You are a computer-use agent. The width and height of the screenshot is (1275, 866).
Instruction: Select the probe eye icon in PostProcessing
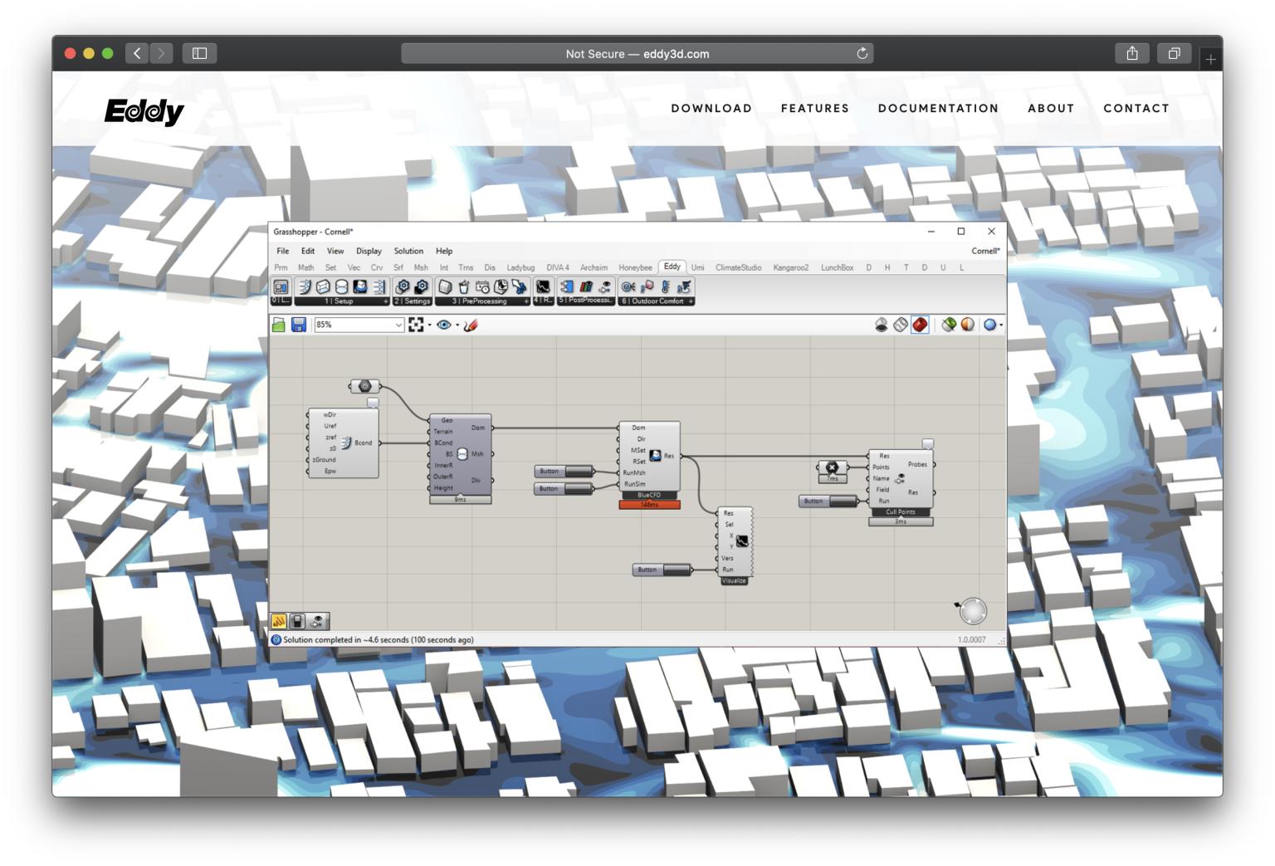pyautogui.click(x=604, y=286)
